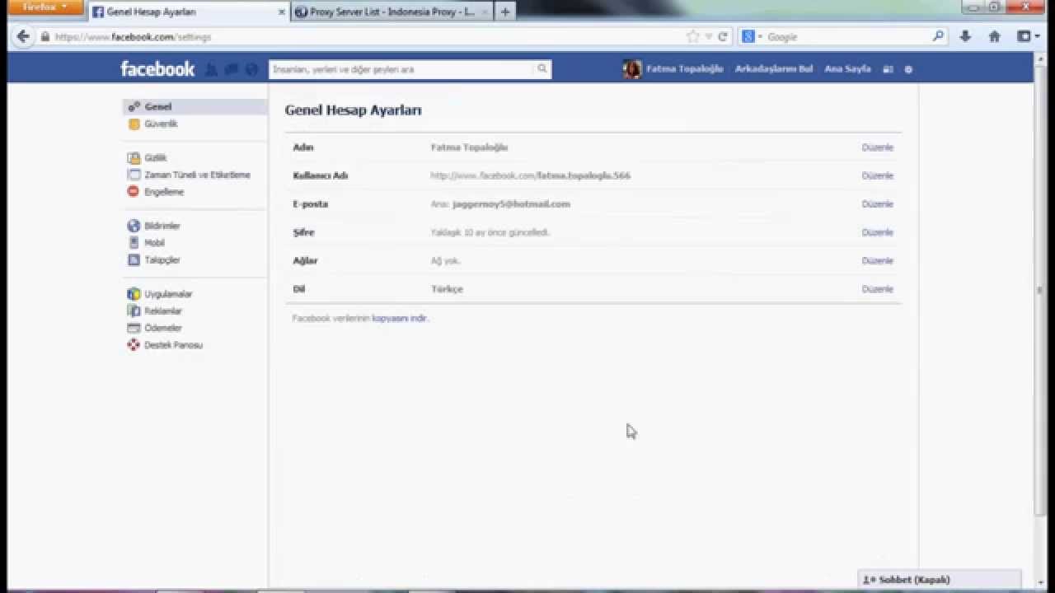Open privacy shortcuts lock icon
The height and width of the screenshot is (593, 1055).
[888, 70]
